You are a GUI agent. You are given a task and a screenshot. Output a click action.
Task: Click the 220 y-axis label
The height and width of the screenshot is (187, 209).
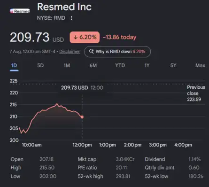click(14, 93)
